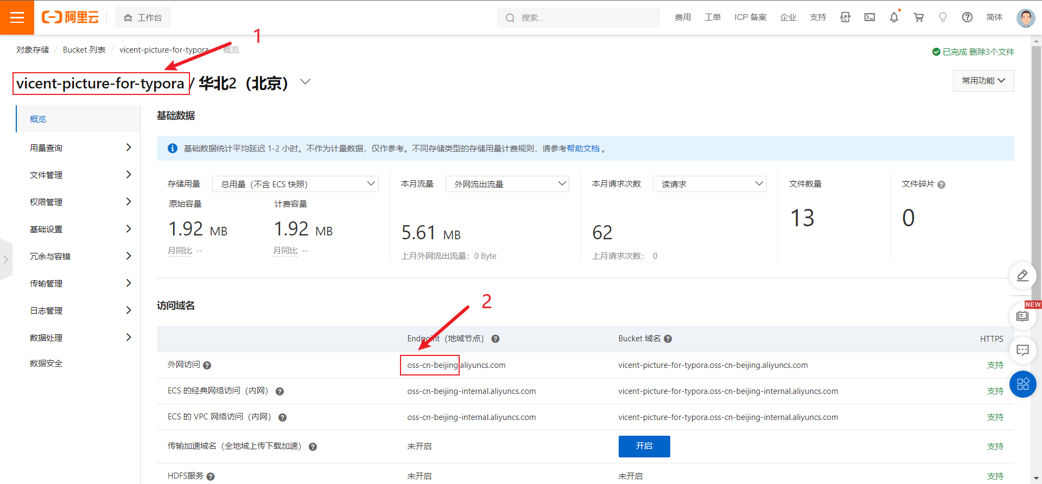This screenshot has height=484, width=1042.
Task: Open the 读请求 dropdown
Action: (709, 184)
